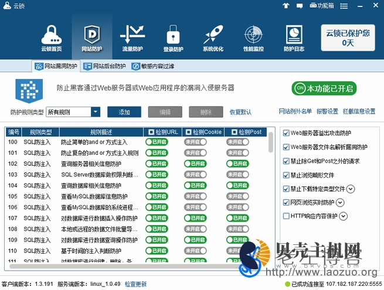Select rule row 防止简单的and or 方式注入

(x=94, y=142)
